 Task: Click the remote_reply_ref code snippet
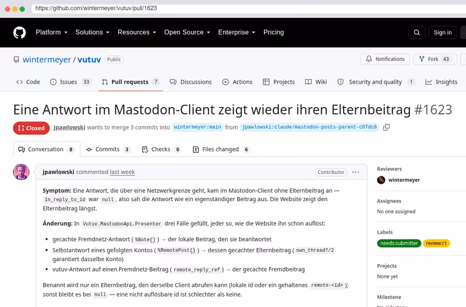[x=197, y=270]
